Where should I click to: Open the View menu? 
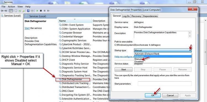click(20, 7)
